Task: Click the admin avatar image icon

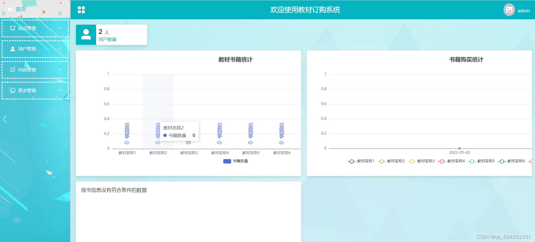Action: click(509, 10)
